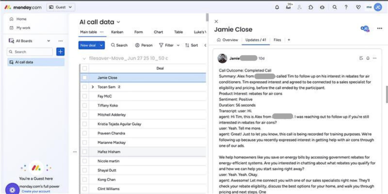388x194 pixels.
Task: Open the help question mark icon
Action: 346,7
